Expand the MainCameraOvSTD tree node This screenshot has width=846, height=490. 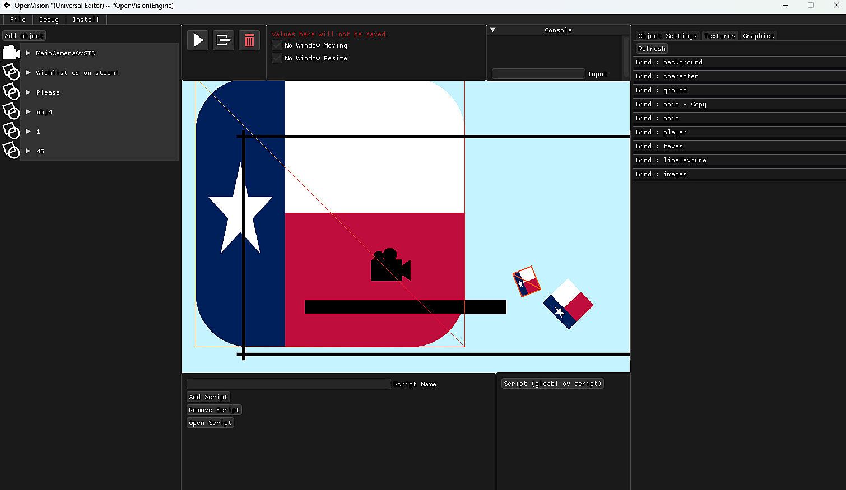pos(28,53)
